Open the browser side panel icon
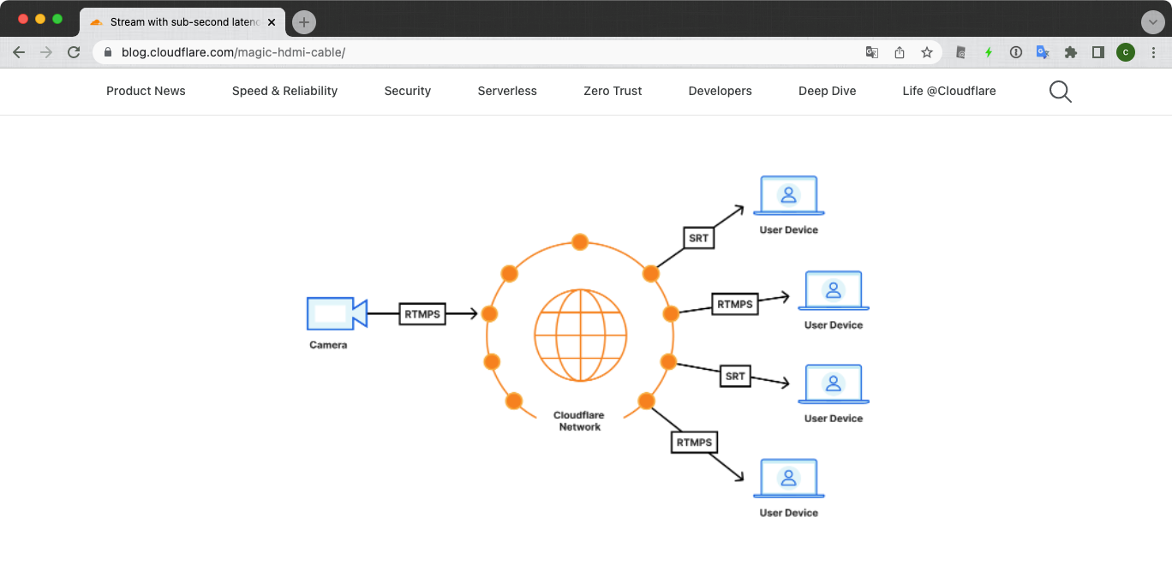This screenshot has width=1172, height=583. click(x=1097, y=52)
